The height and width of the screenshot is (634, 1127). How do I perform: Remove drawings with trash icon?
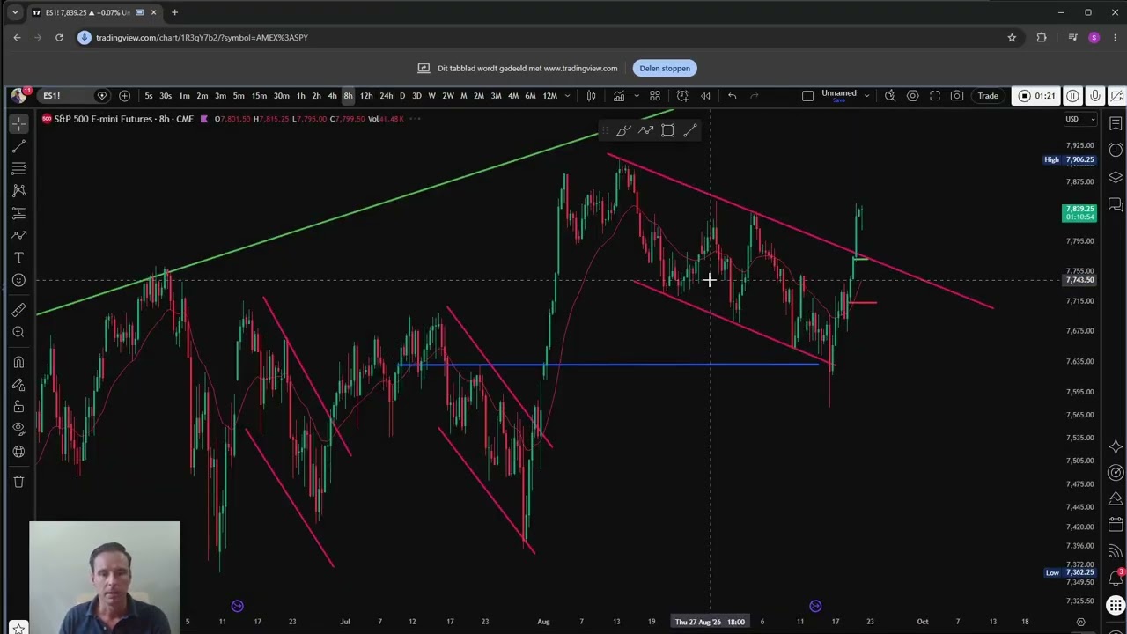[18, 482]
